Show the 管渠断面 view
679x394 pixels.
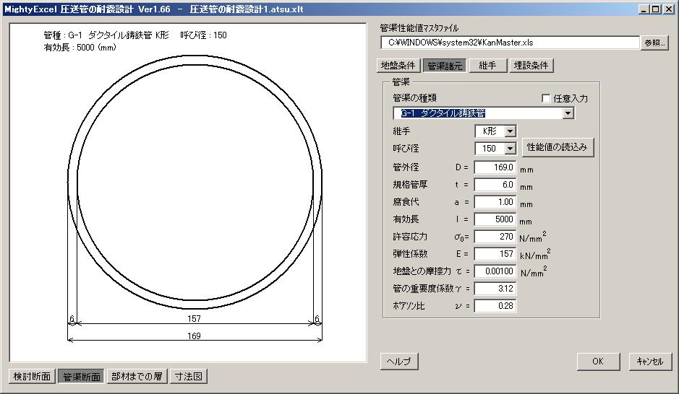(82, 377)
